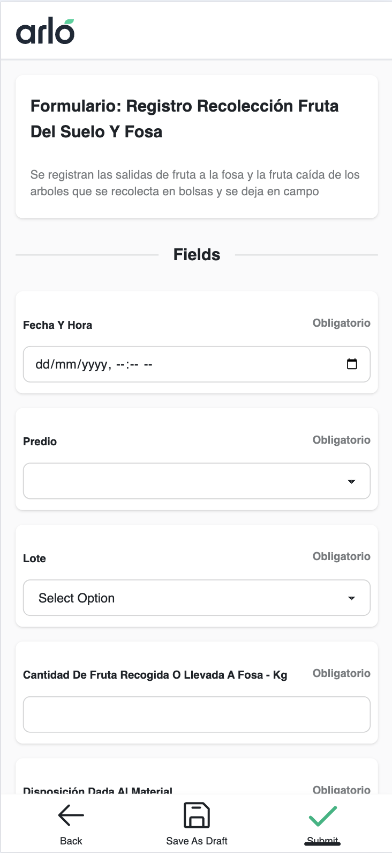Click the arlo logo in the header
This screenshot has width=392, height=853.
click(45, 32)
